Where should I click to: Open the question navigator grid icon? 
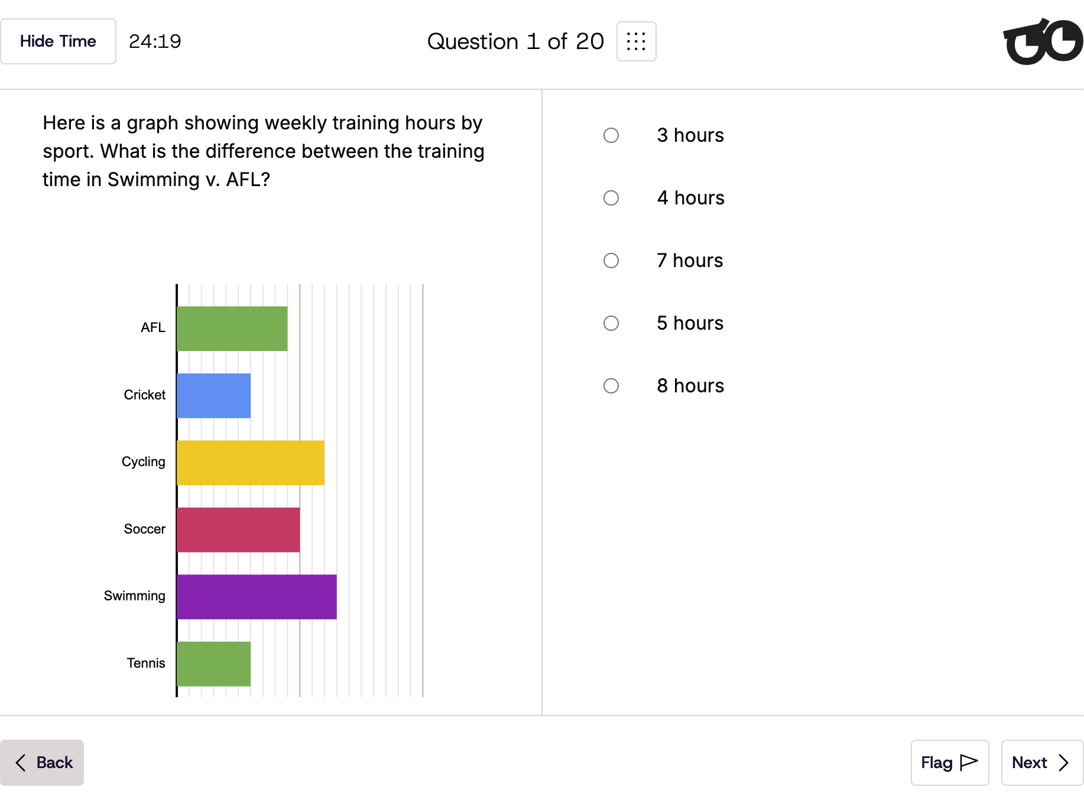[x=636, y=41]
